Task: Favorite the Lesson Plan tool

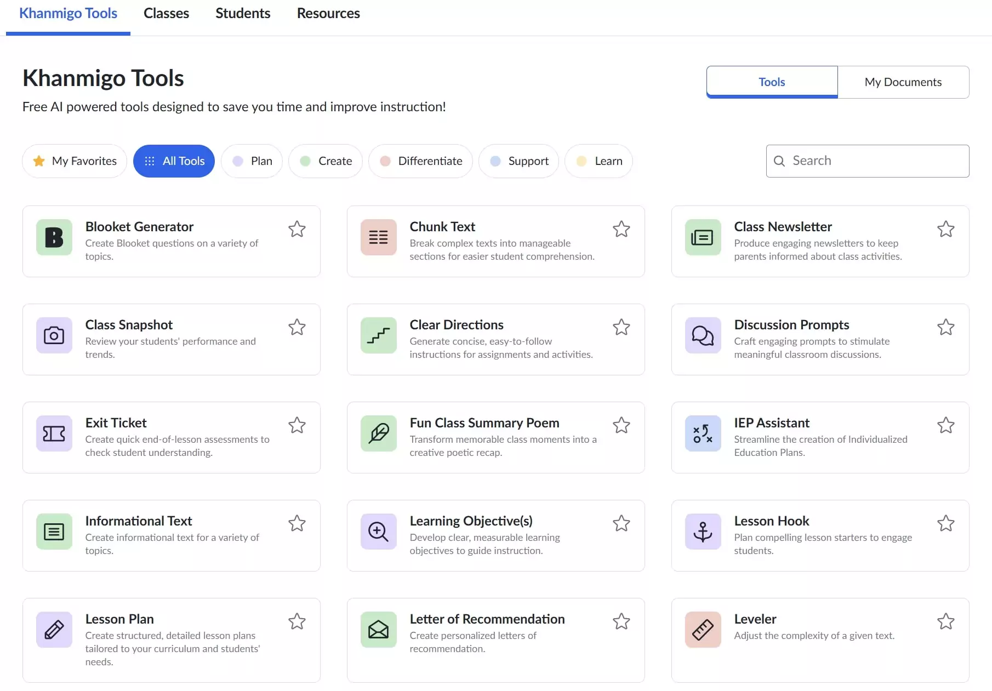Action: click(x=297, y=621)
